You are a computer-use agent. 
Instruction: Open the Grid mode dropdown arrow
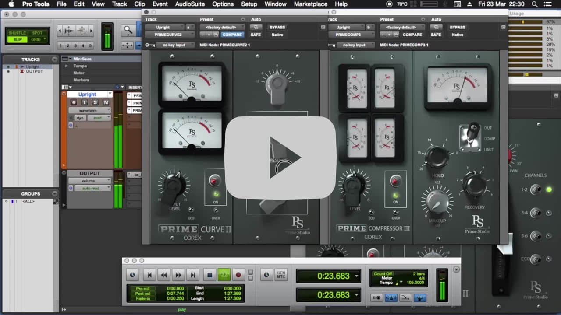coord(44,38)
